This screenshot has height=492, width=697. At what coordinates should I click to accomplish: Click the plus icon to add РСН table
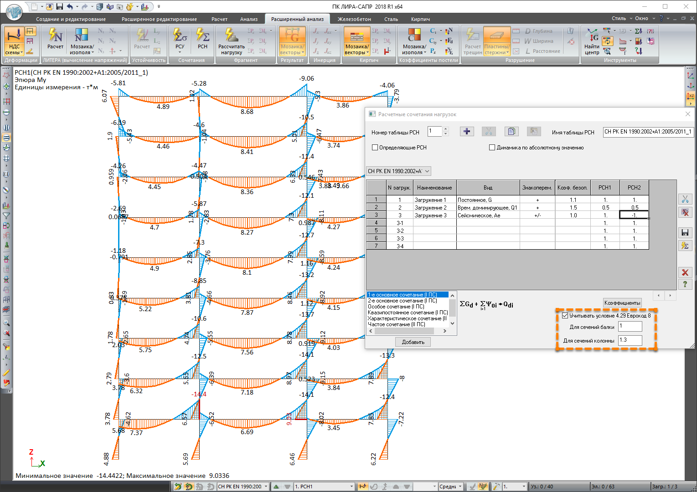[466, 132]
